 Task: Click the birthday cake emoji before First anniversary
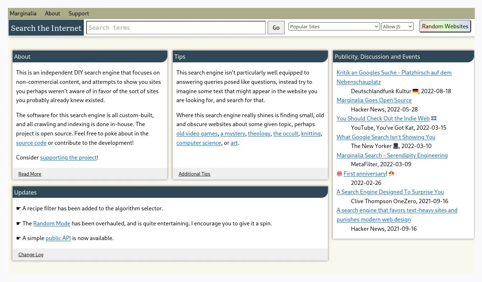(339, 173)
